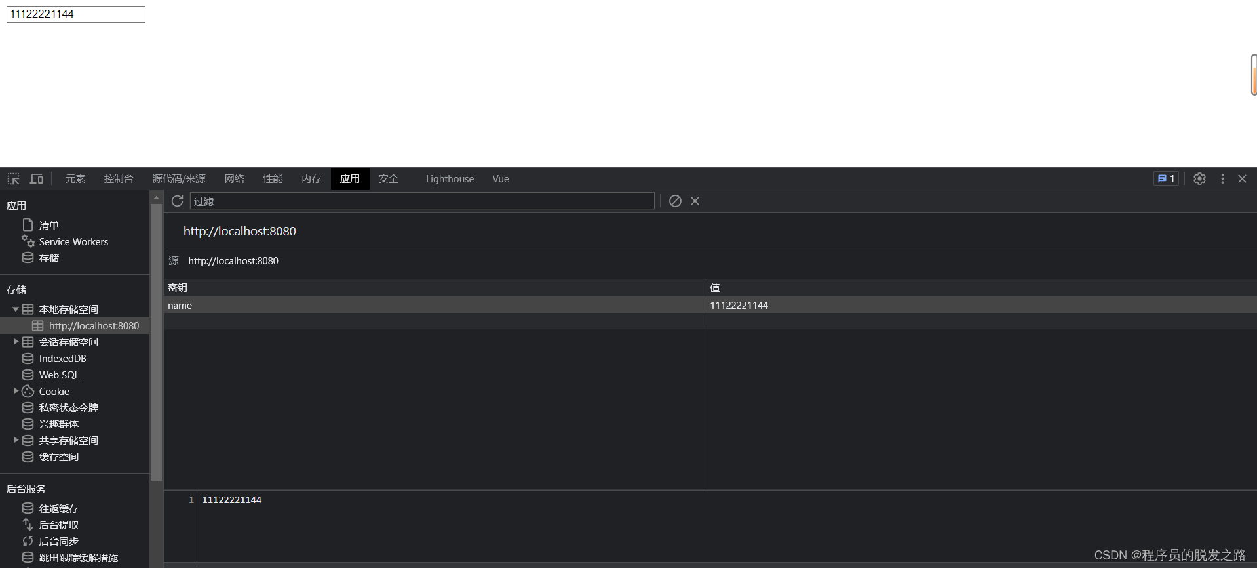Click the sidebar scrollbar up arrow
Image resolution: width=1257 pixels, height=568 pixels.
pyautogui.click(x=156, y=197)
